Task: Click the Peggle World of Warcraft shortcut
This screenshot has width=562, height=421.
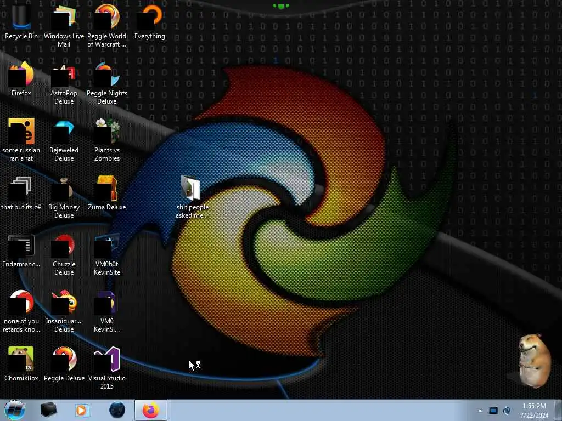Action: 107,26
